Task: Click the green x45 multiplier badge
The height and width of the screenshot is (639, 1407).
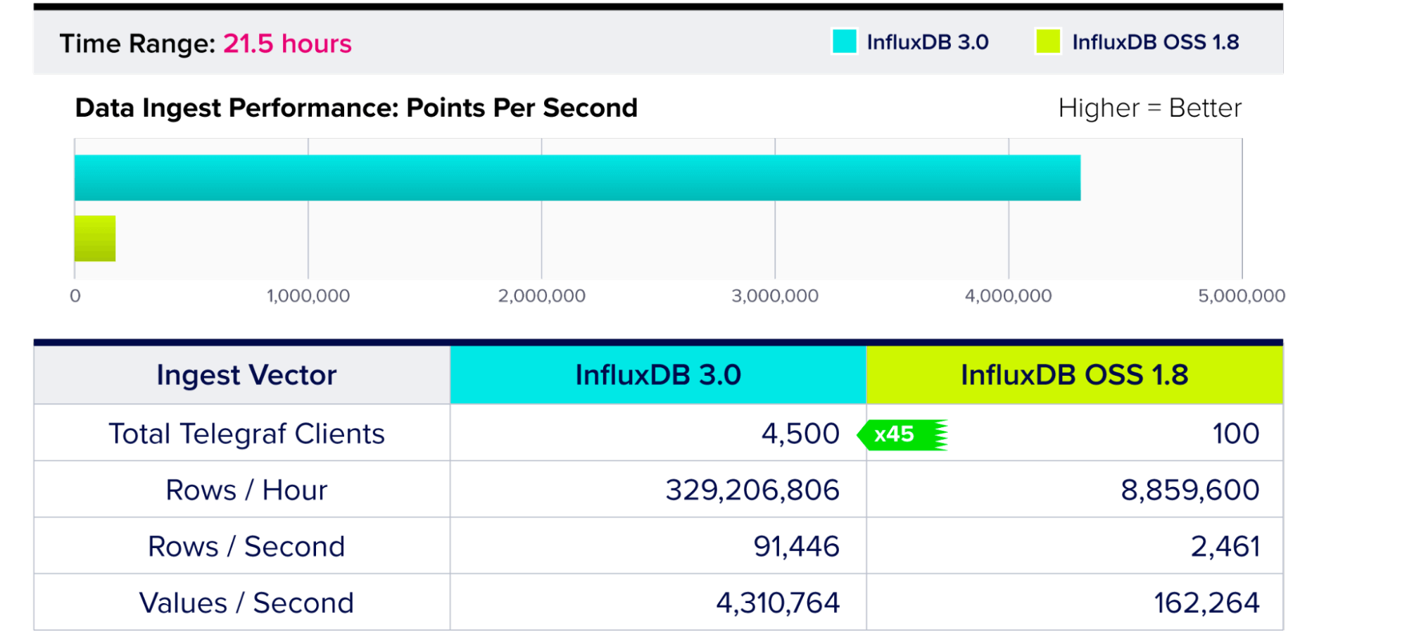Action: (902, 435)
